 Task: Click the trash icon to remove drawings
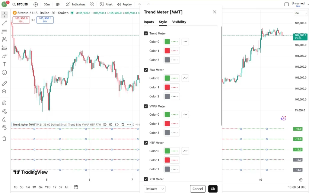point(4,139)
